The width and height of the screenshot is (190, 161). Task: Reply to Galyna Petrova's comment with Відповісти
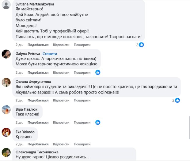click(61, 73)
